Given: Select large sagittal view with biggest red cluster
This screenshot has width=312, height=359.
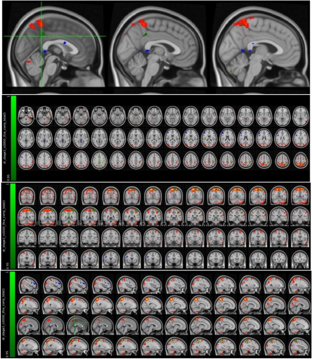Looking at the screenshot, I should point(260,46).
